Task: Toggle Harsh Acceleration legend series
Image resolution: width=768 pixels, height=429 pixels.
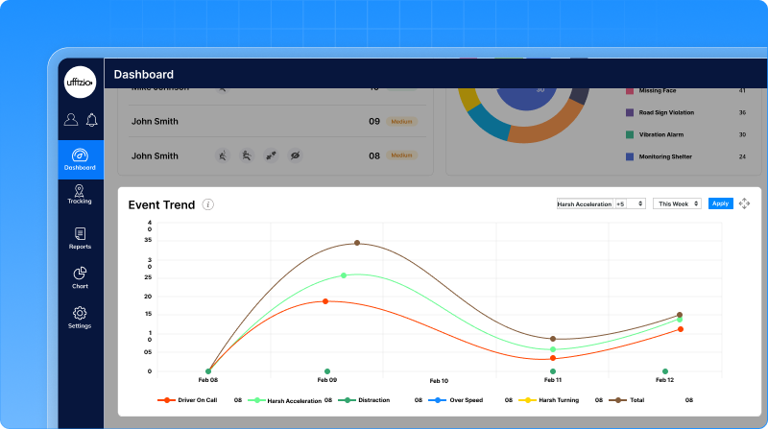Action: coord(288,399)
